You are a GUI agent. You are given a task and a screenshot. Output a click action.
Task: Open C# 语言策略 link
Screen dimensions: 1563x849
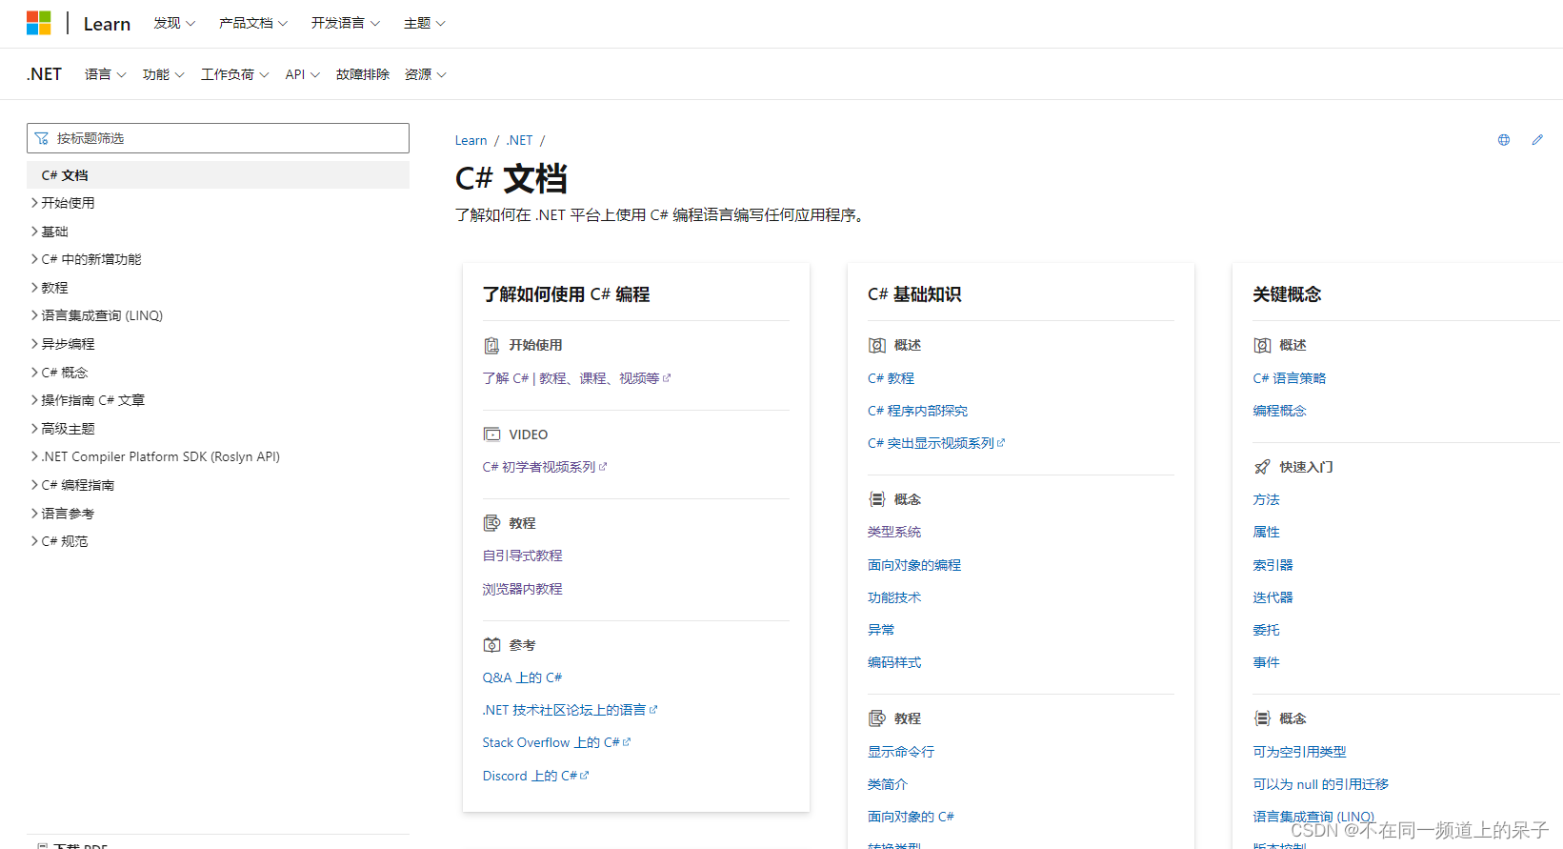tap(1289, 378)
